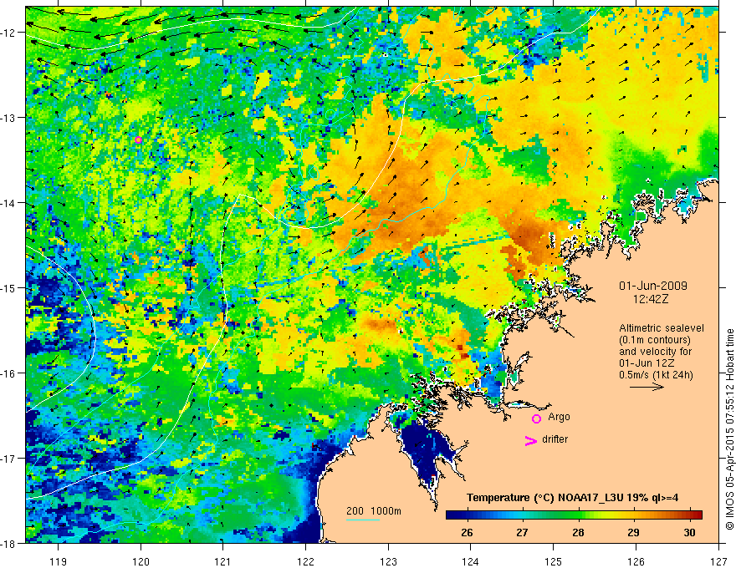Click latitude axis label -16
The width and height of the screenshot is (736, 568).
click(9, 373)
